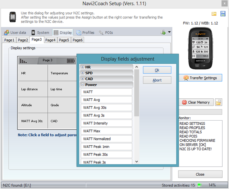The height and width of the screenshot is (189, 229).
Task: Click the export icon beside tab dropdown
Action: click(x=163, y=32)
